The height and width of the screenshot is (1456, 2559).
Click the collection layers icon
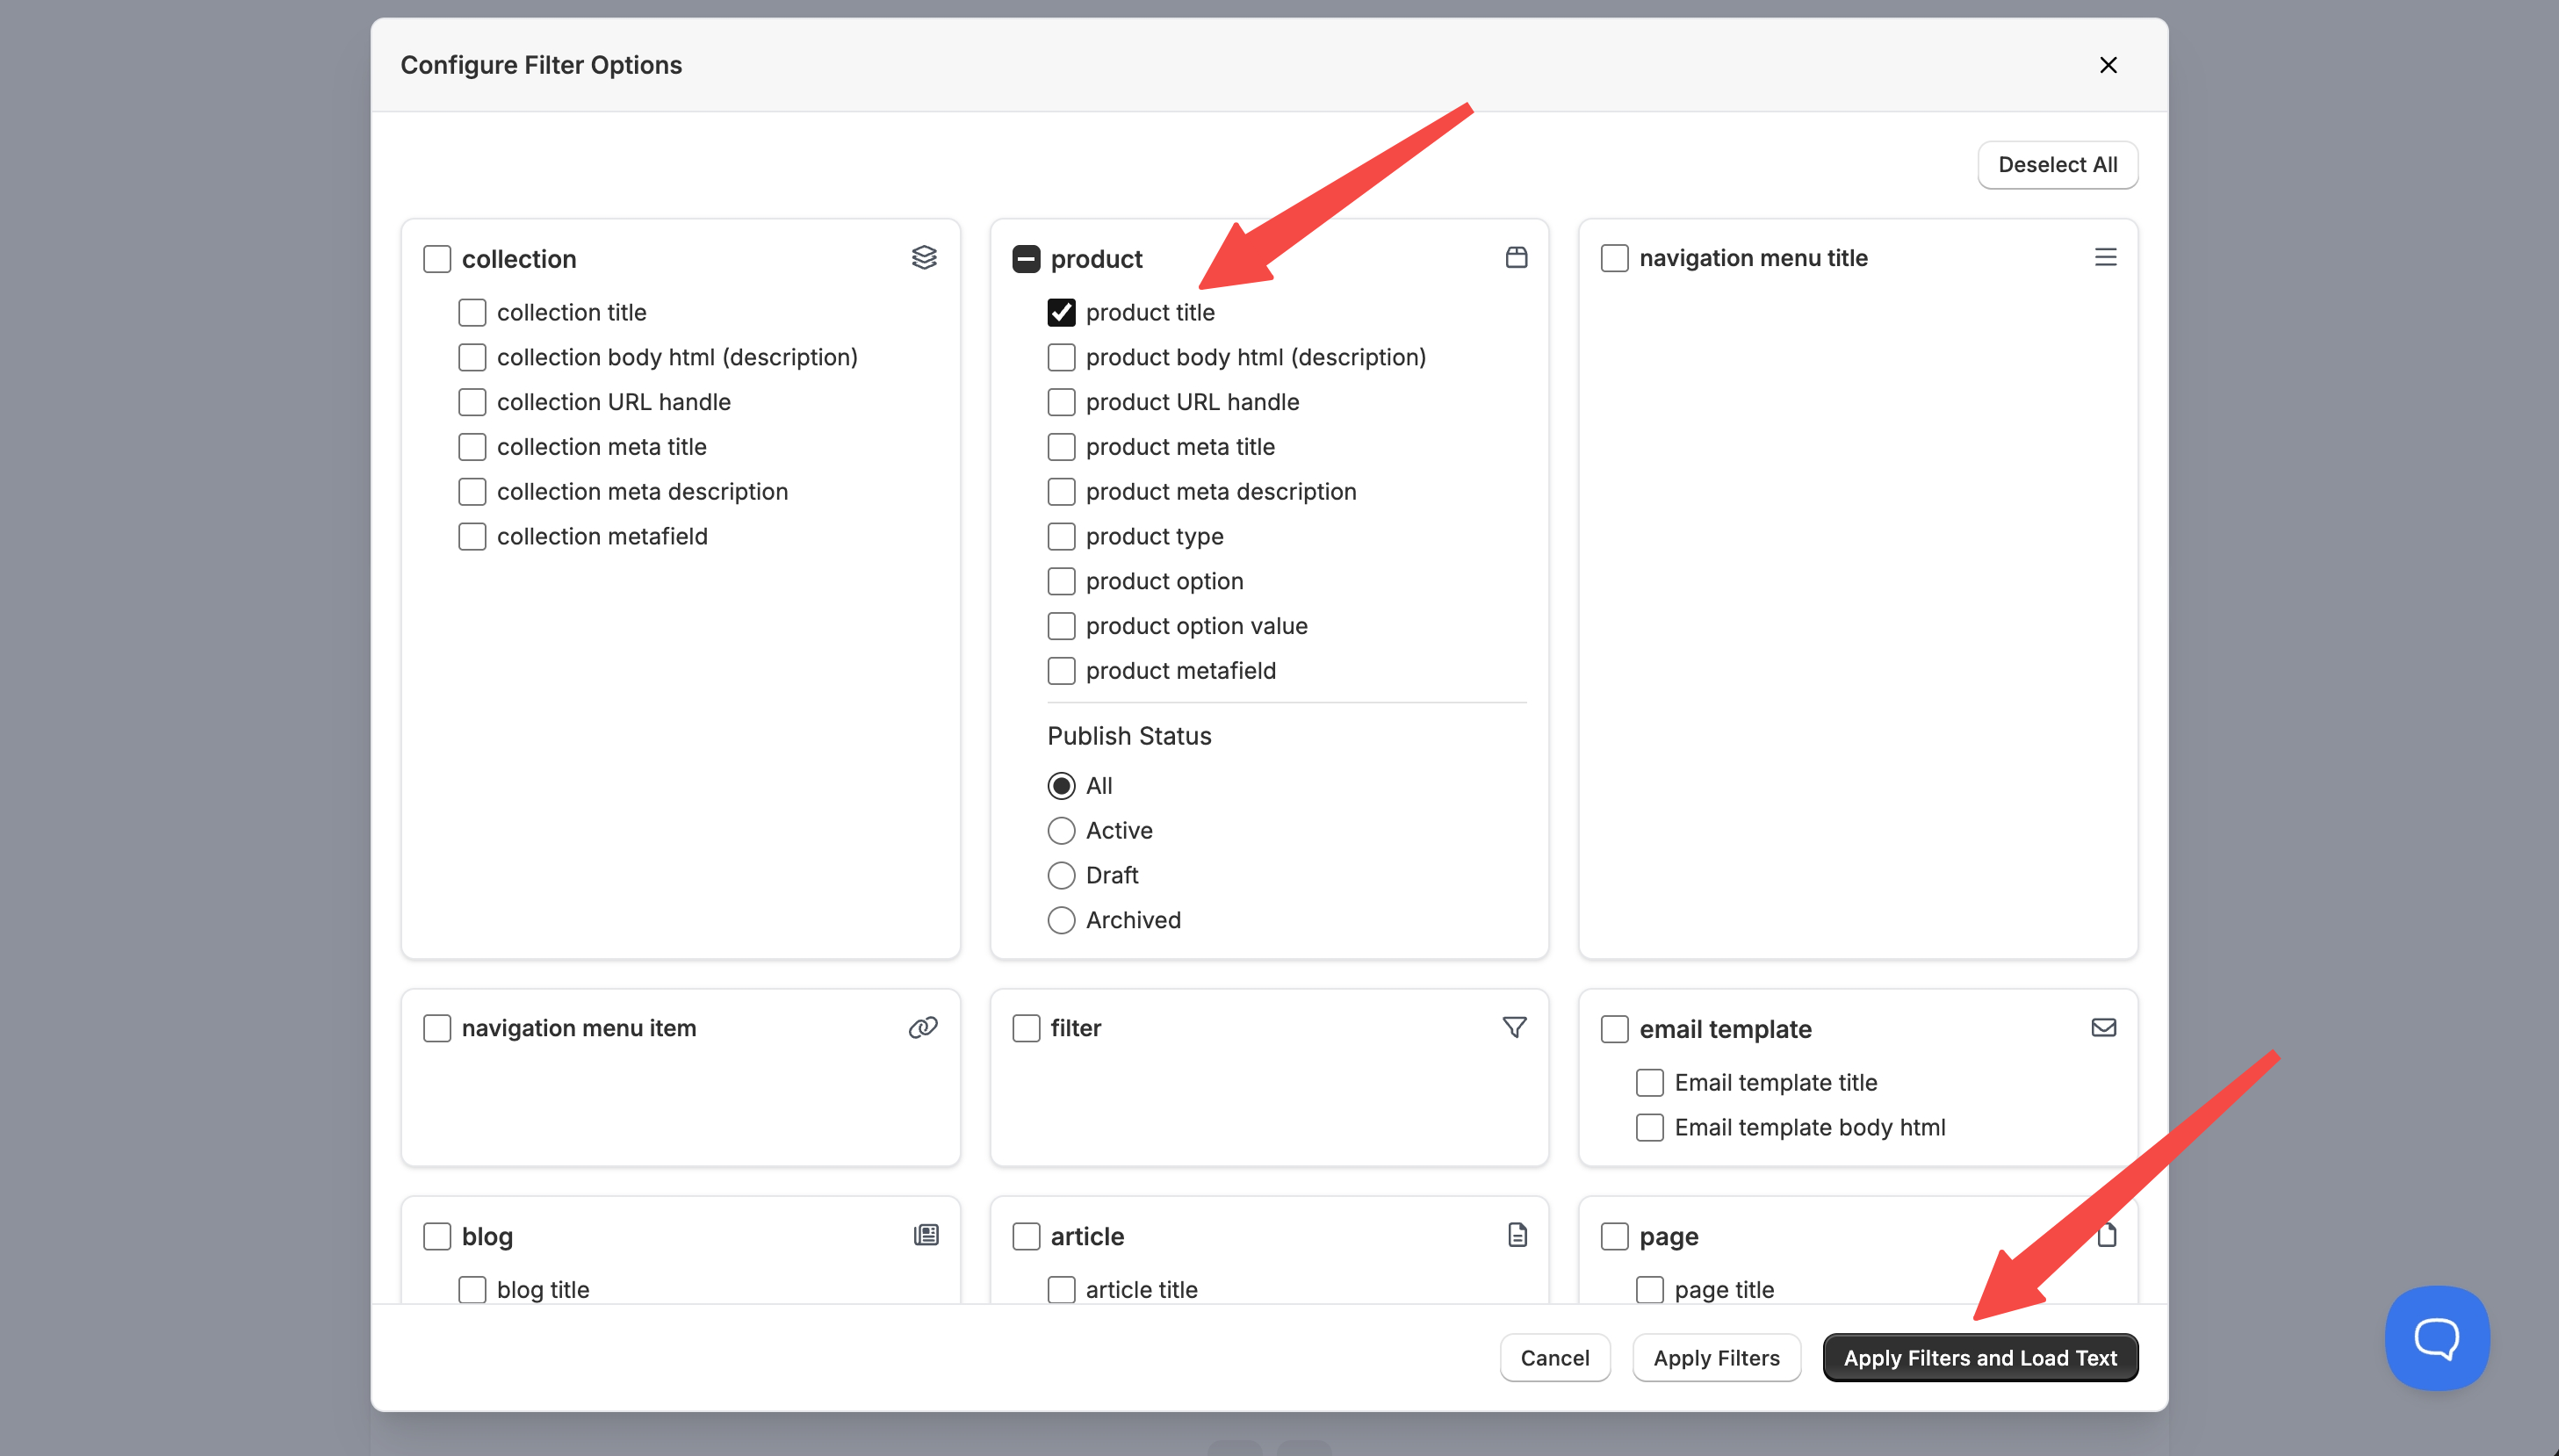click(x=924, y=258)
